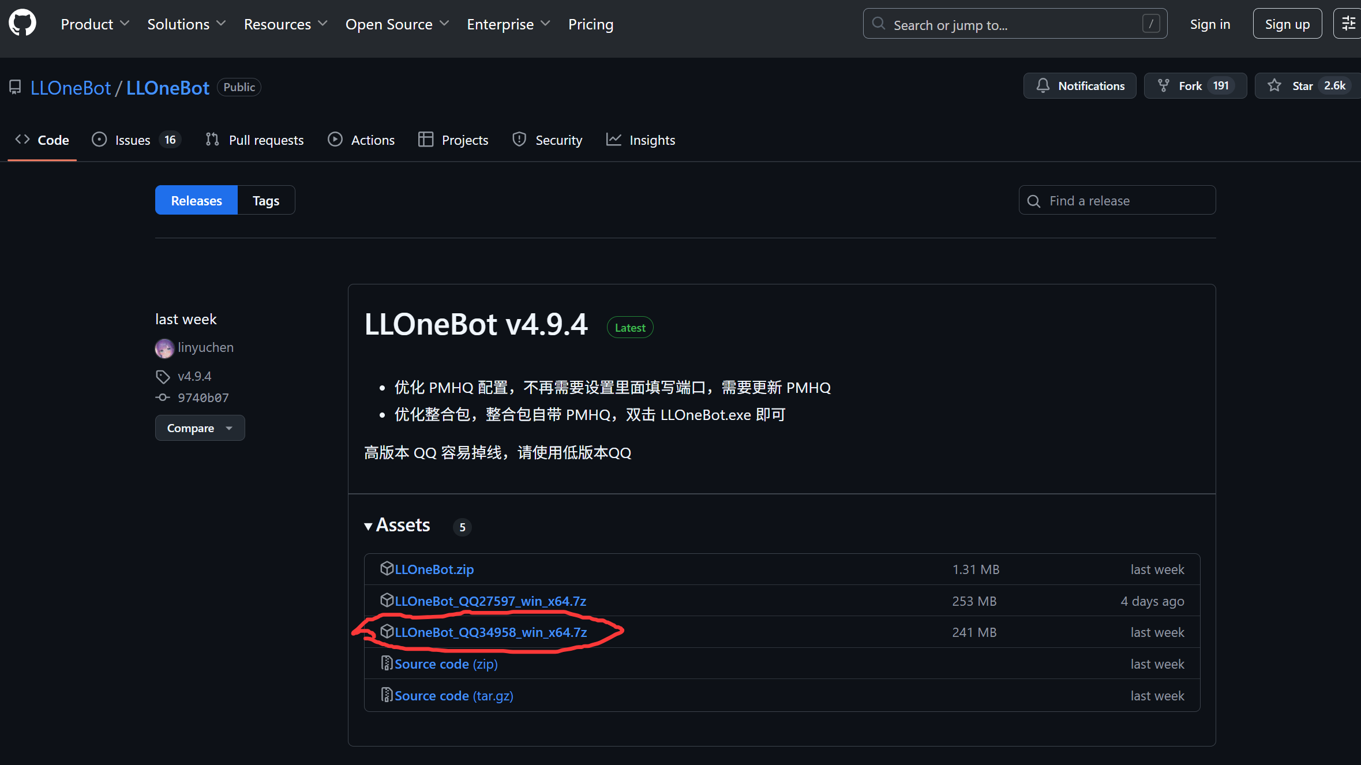
Task: Click the Sign up button
Action: (1287, 24)
